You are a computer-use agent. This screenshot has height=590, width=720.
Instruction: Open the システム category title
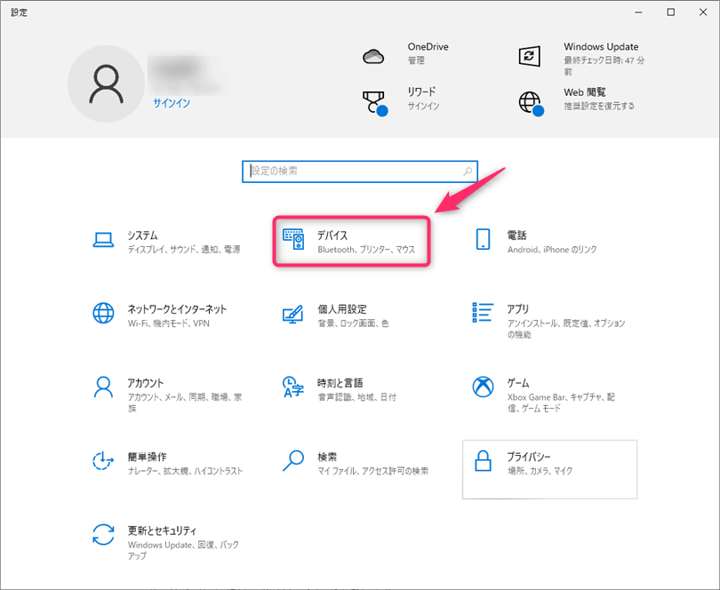click(x=142, y=235)
